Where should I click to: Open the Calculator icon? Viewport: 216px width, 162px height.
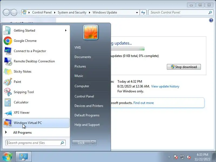(x=8, y=102)
